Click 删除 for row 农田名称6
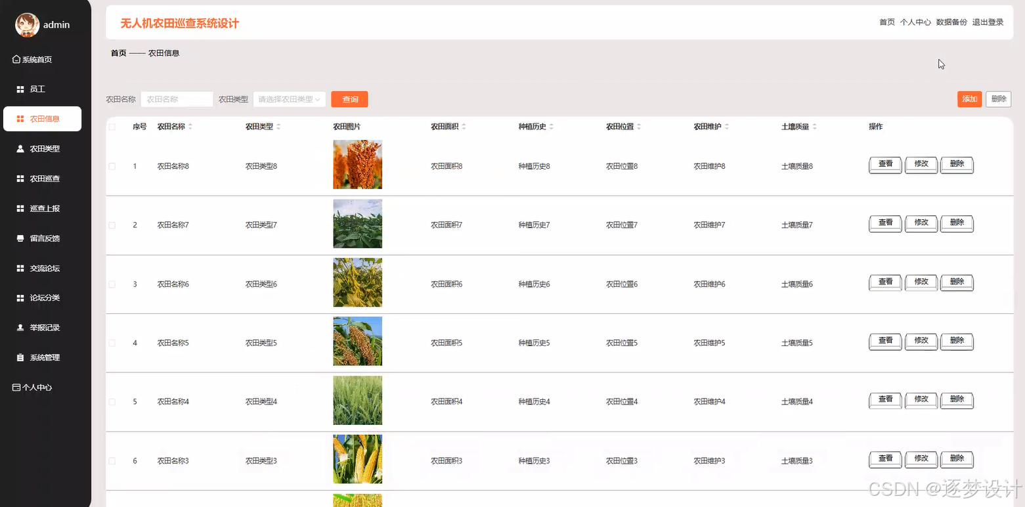 957,282
